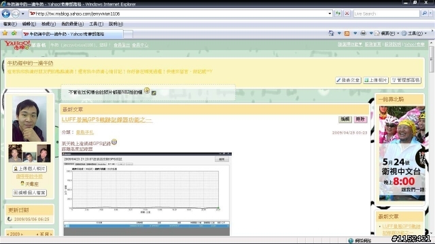Image resolution: width=435 pixels, height=244 pixels.
Task: Click into the Live Search box
Action: [x=386, y=14]
